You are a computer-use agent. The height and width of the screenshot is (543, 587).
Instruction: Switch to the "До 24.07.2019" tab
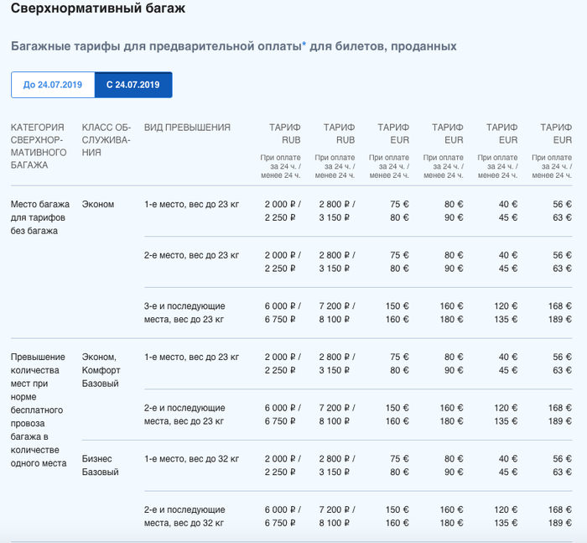pos(52,86)
